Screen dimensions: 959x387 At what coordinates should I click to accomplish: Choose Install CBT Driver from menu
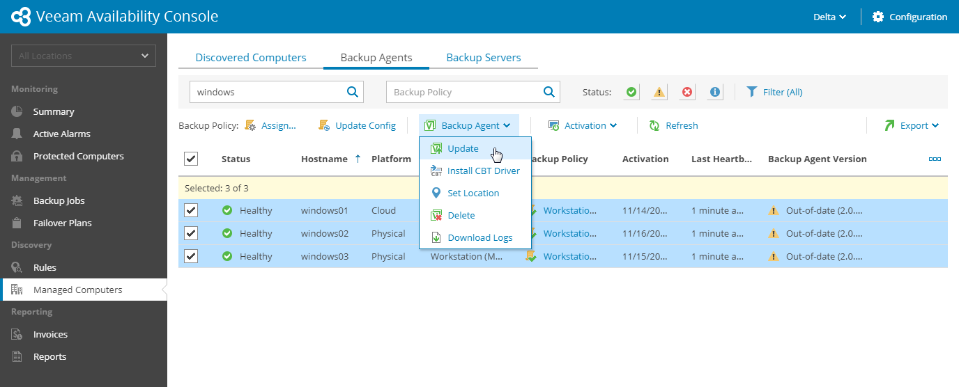click(483, 171)
